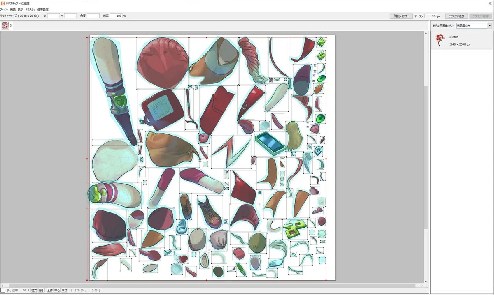
Task: Click the マージン field showing 10
Action: tap(430, 16)
